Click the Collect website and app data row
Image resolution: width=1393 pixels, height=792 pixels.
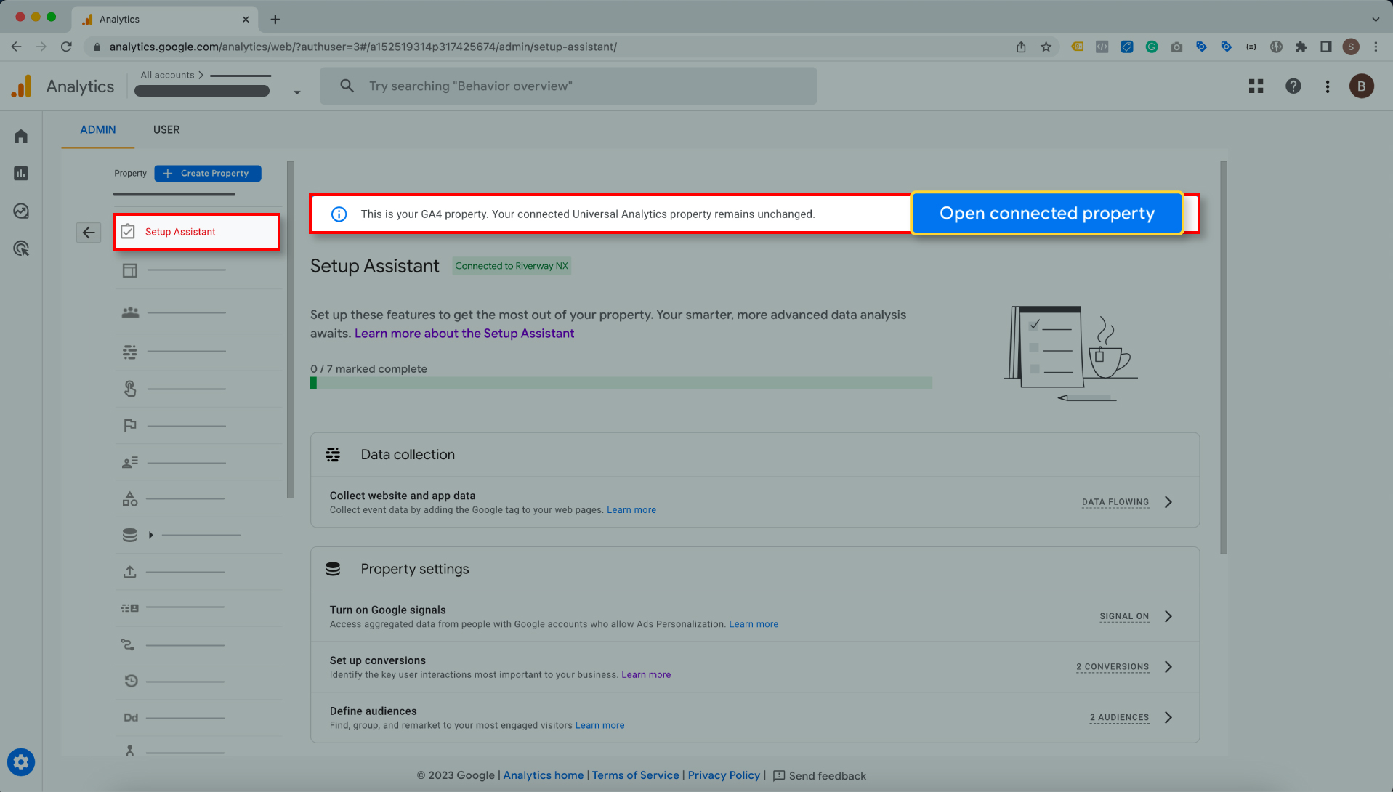coord(754,502)
